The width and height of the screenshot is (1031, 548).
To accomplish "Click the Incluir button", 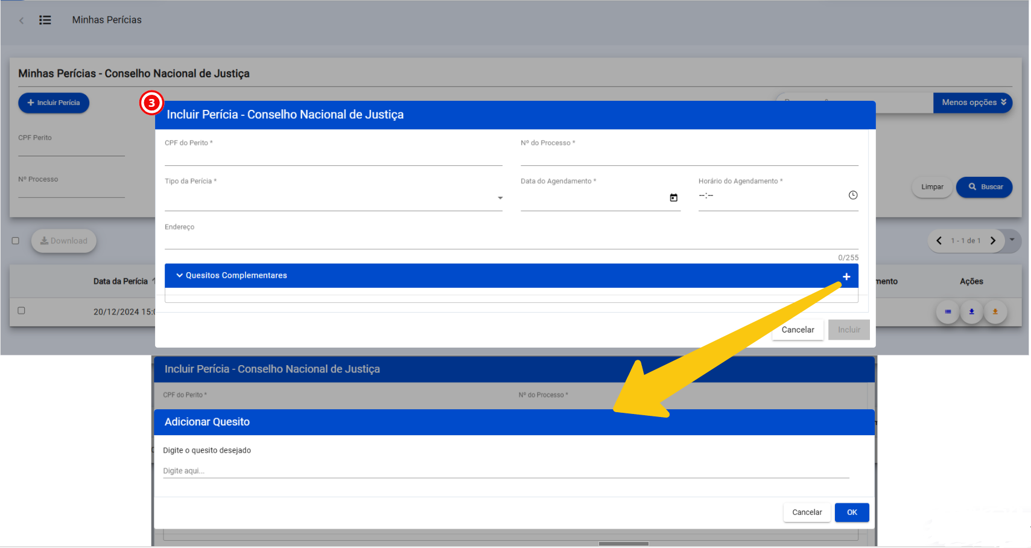I will (x=849, y=330).
